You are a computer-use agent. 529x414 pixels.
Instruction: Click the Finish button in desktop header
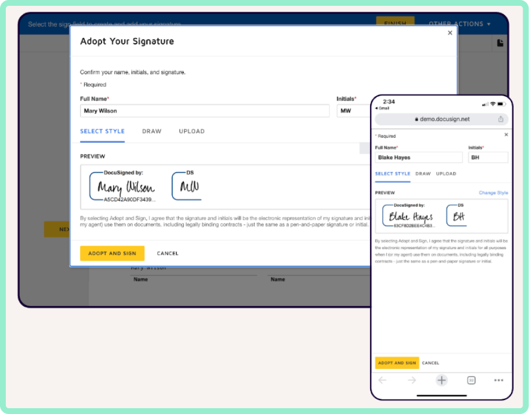[395, 22]
